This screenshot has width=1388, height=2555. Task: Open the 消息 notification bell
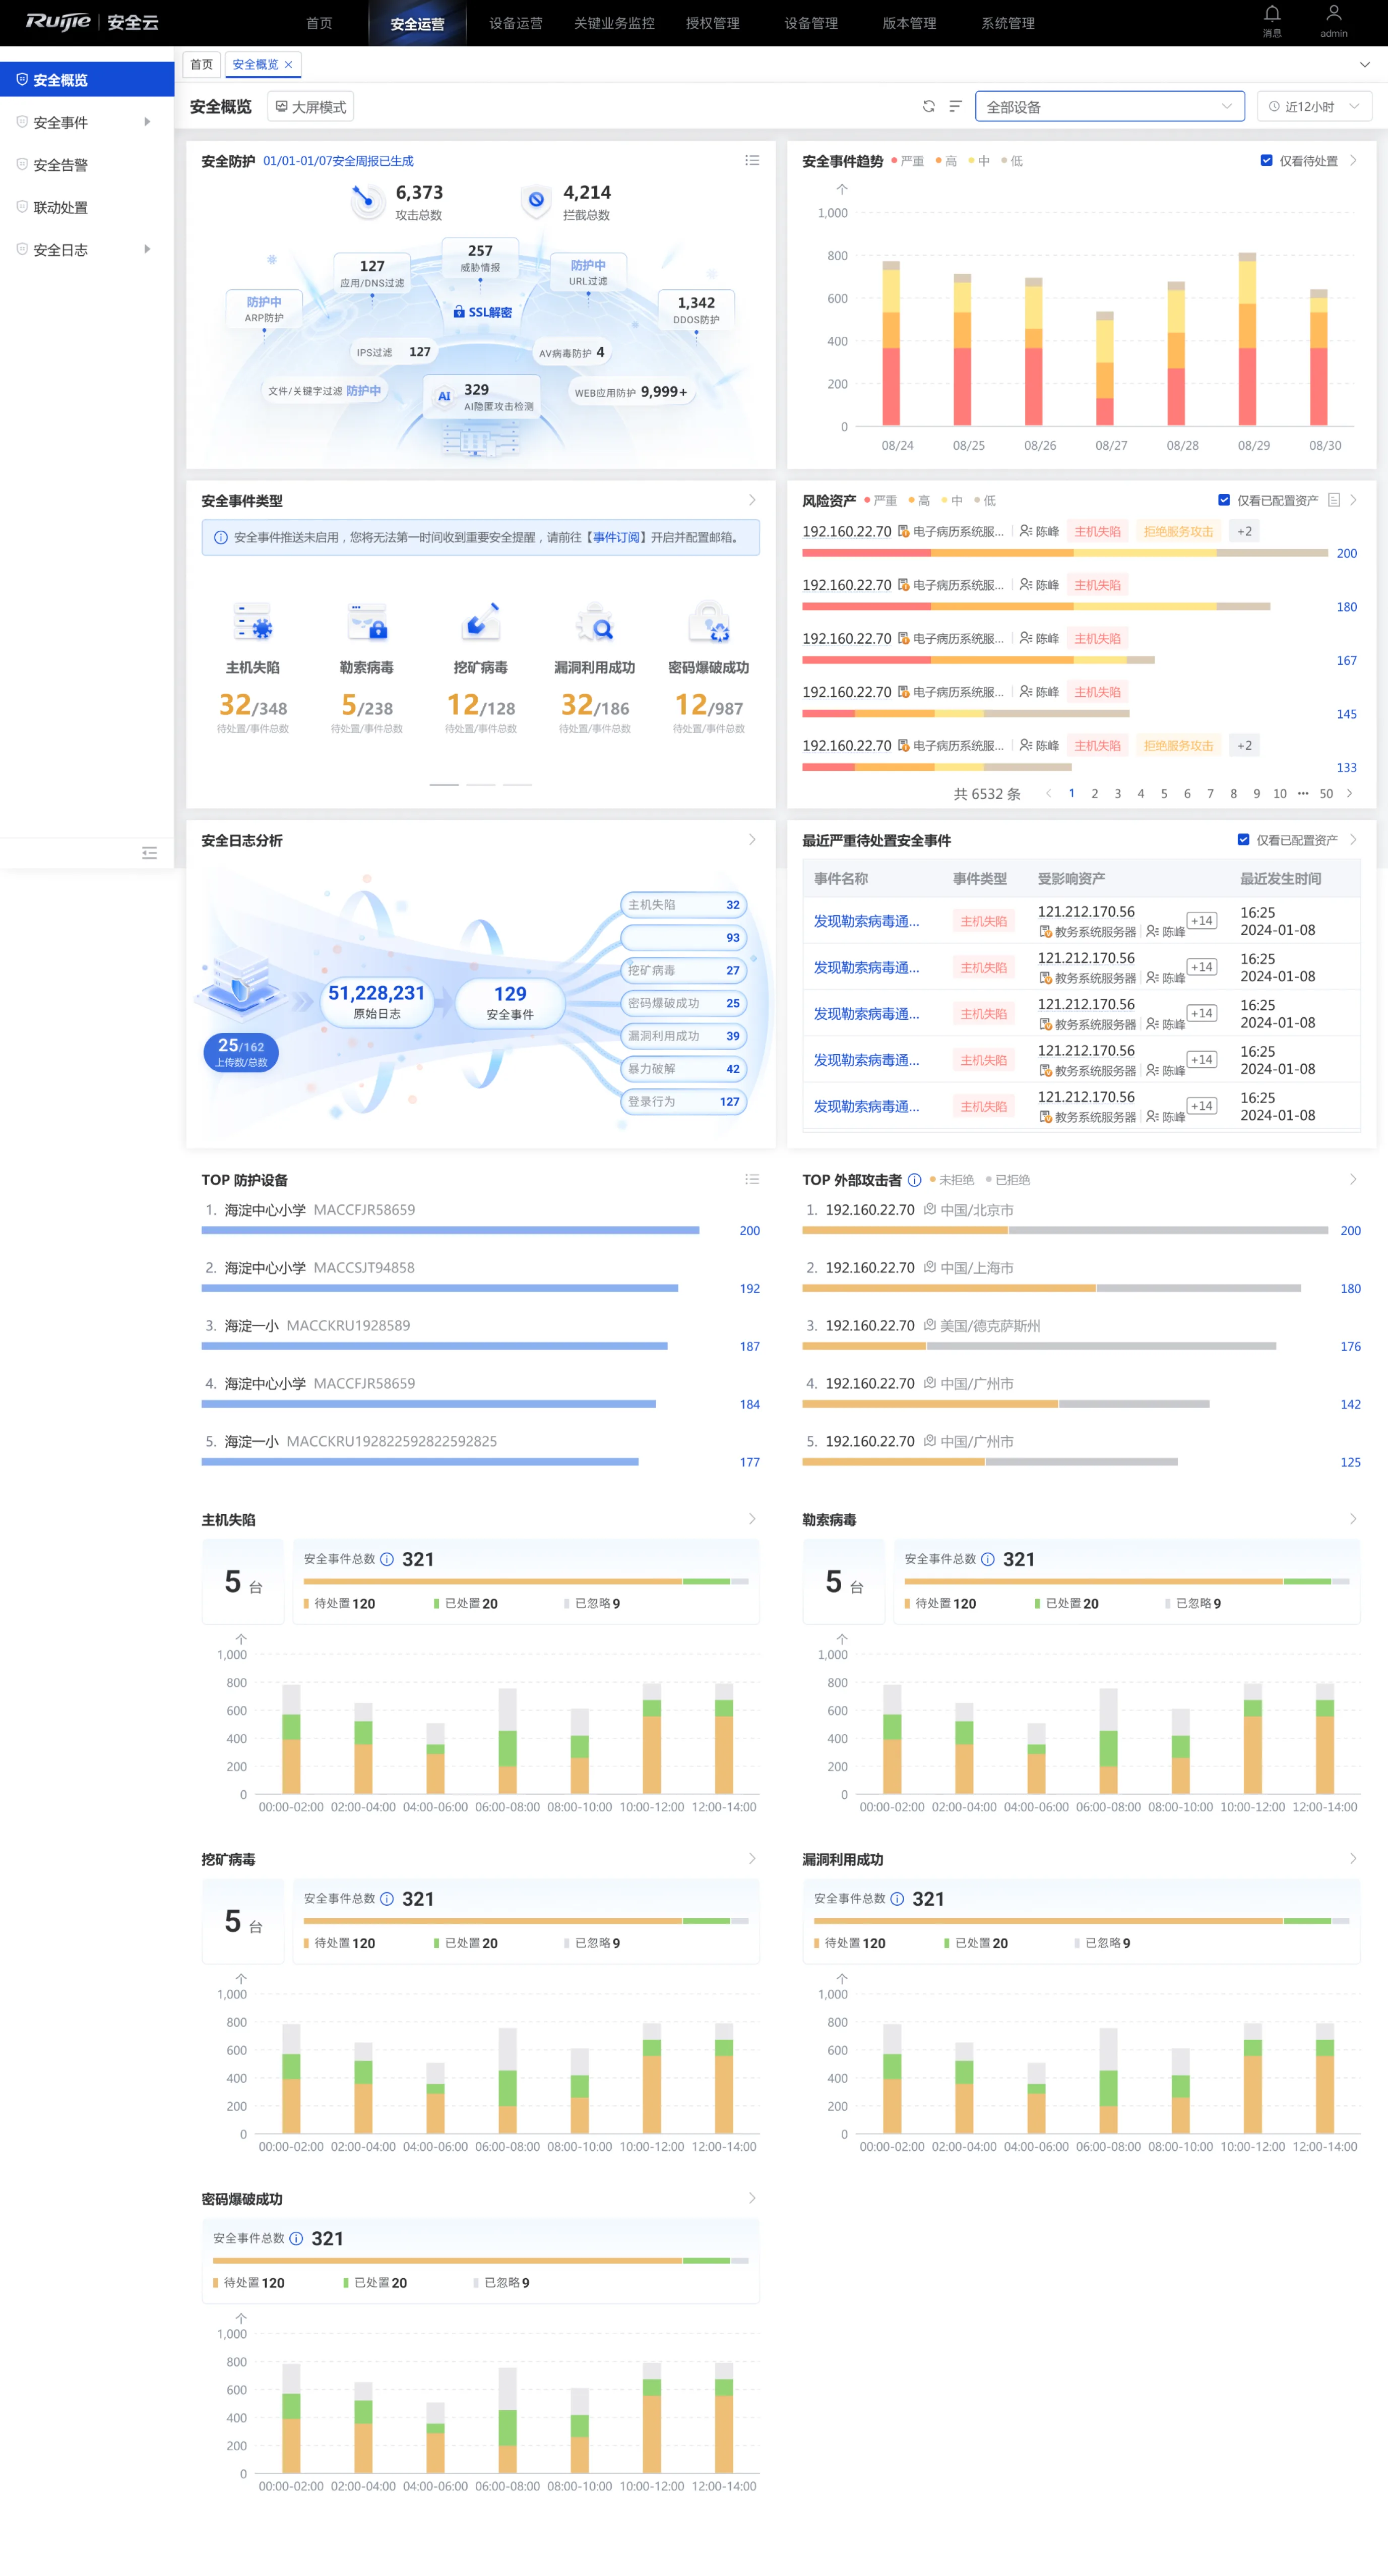(x=1272, y=14)
